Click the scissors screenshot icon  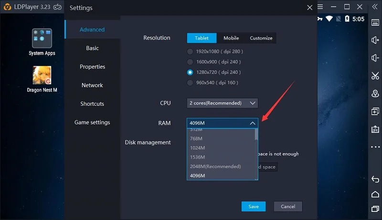pos(375,76)
